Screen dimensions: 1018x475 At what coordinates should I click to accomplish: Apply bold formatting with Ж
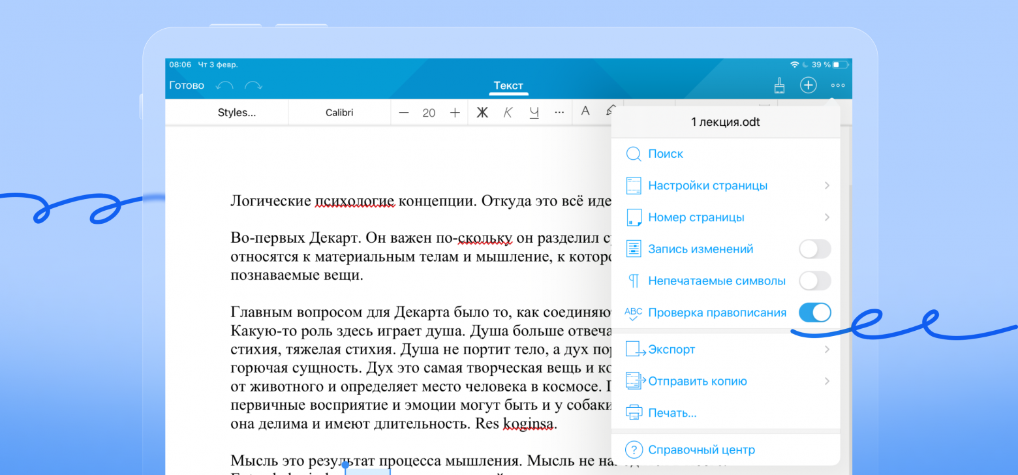[482, 112]
